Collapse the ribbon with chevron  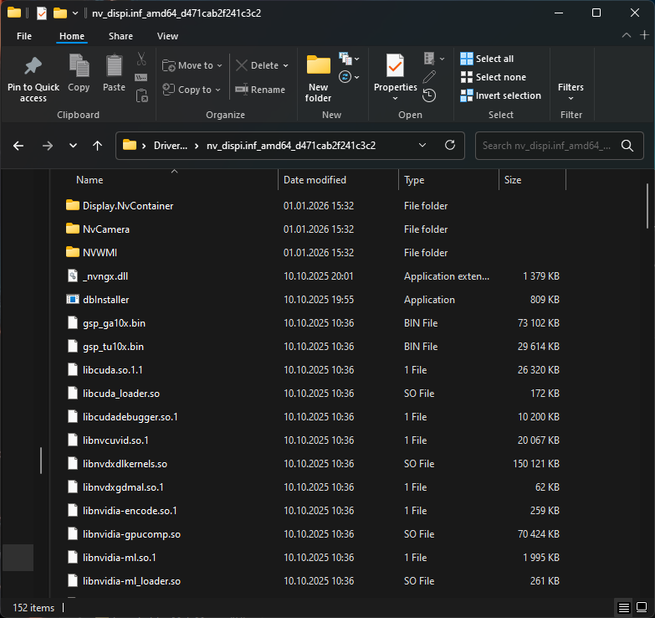627,35
